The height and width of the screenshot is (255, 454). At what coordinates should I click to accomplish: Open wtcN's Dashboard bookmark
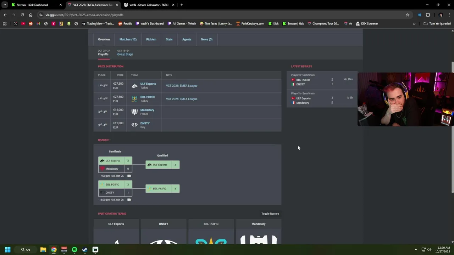(150, 24)
